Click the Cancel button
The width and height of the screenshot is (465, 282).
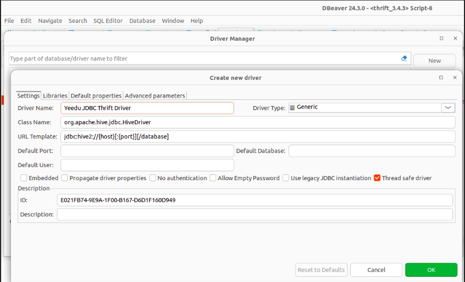click(x=376, y=270)
